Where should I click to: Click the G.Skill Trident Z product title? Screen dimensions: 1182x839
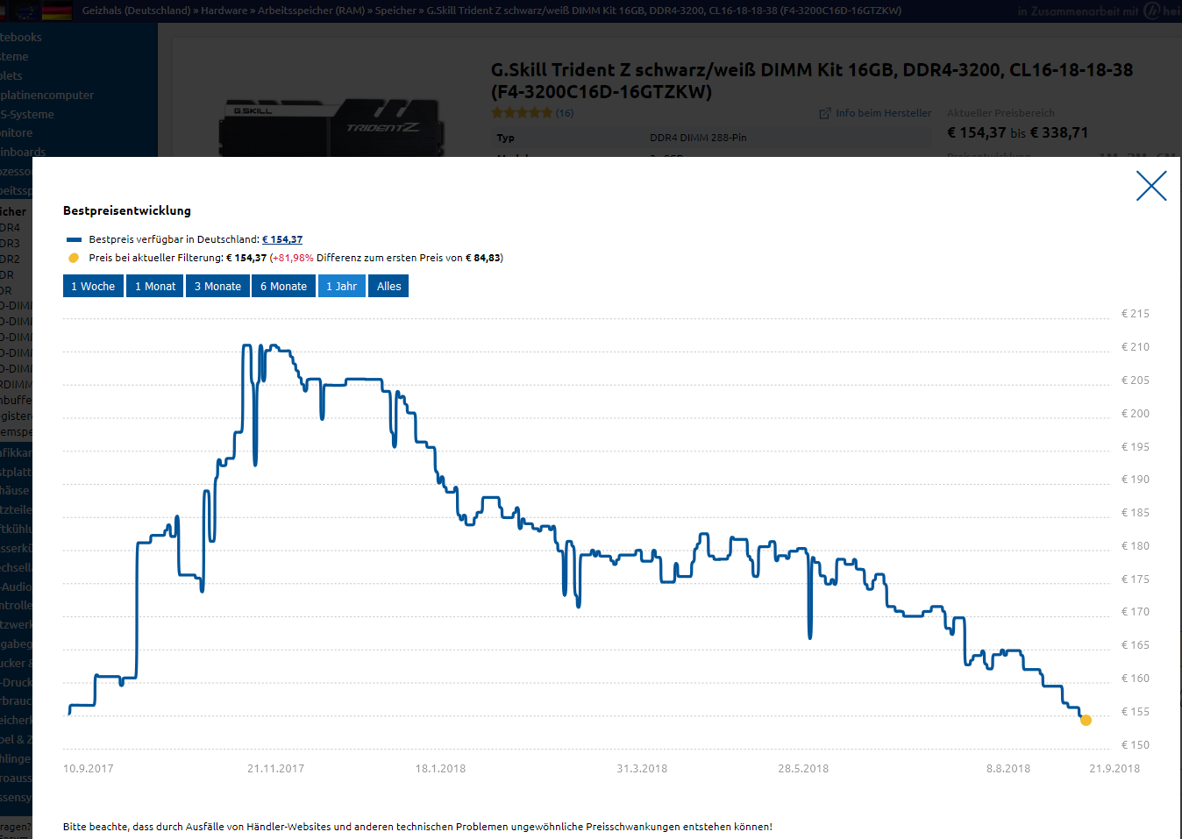[x=812, y=81]
